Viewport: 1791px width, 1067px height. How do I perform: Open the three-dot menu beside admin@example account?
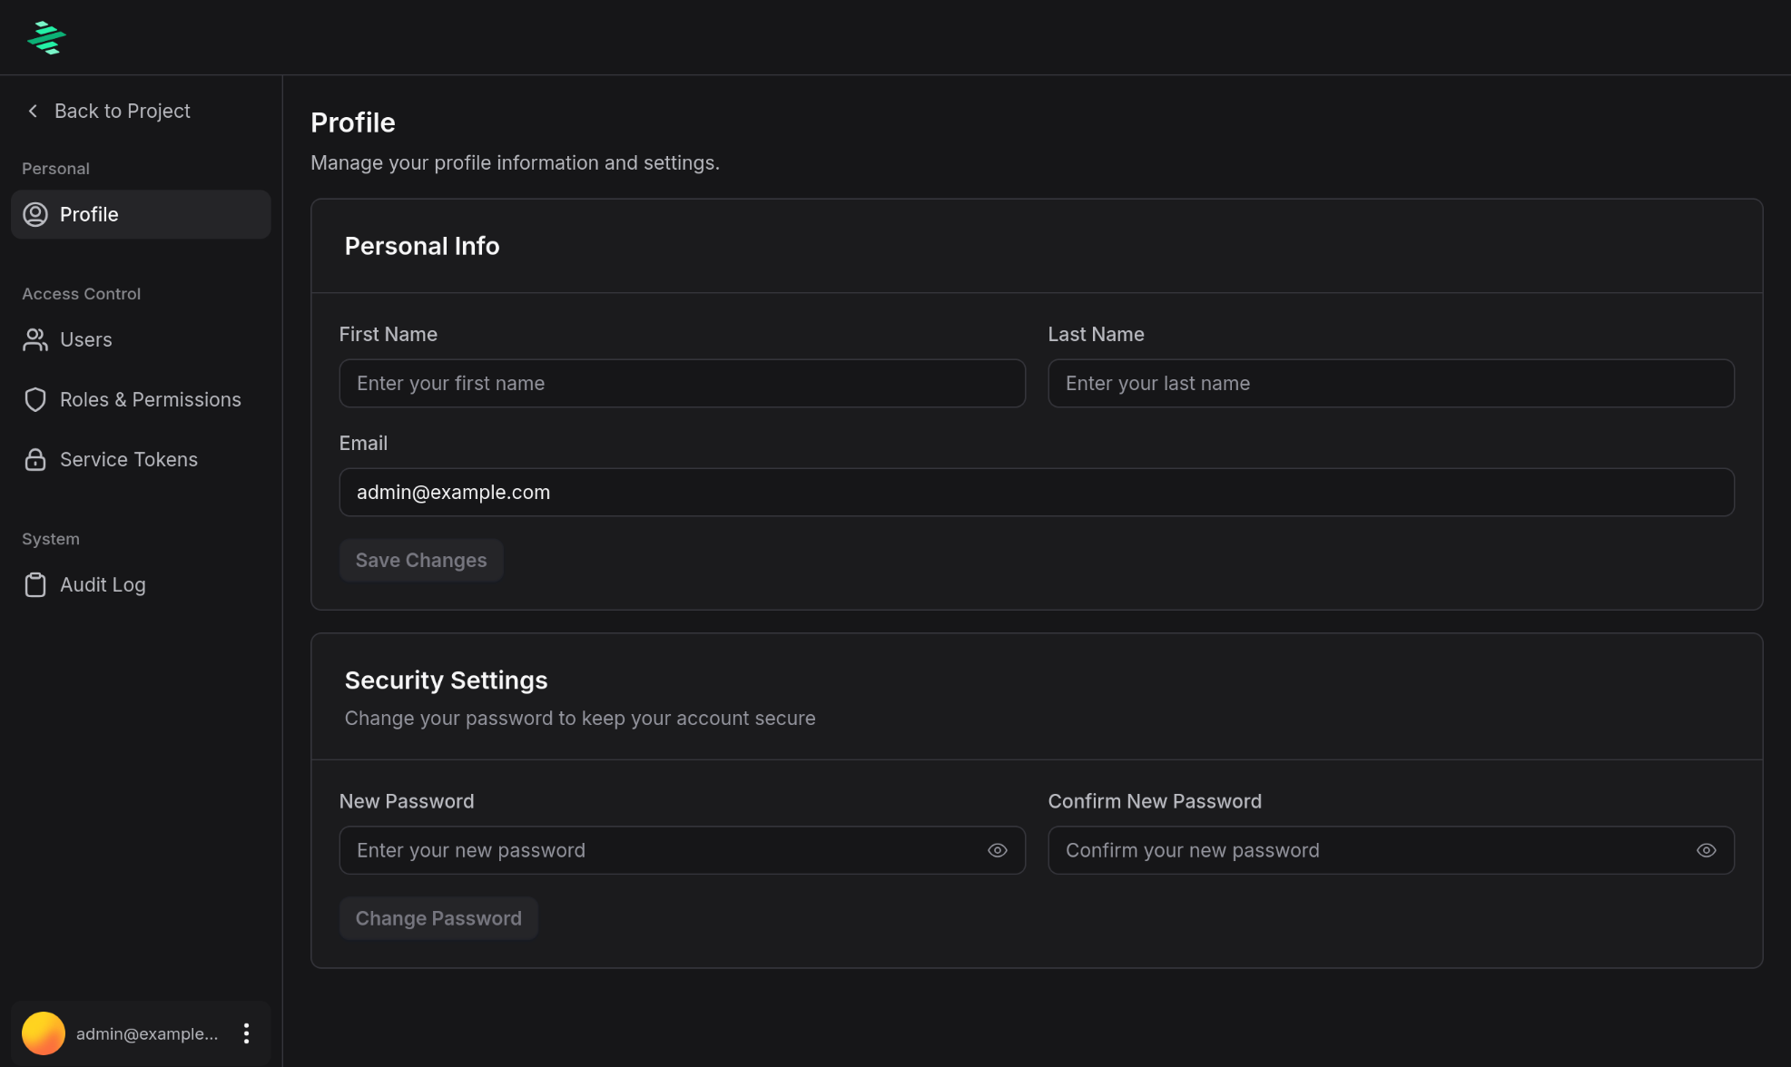point(245,1033)
